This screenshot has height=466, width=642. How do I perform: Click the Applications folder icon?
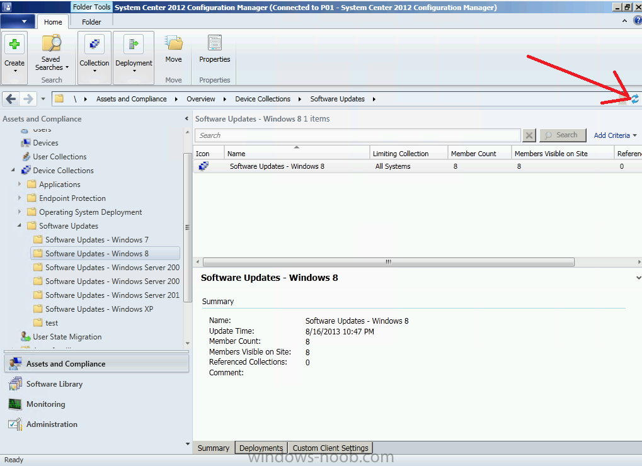tap(32, 184)
